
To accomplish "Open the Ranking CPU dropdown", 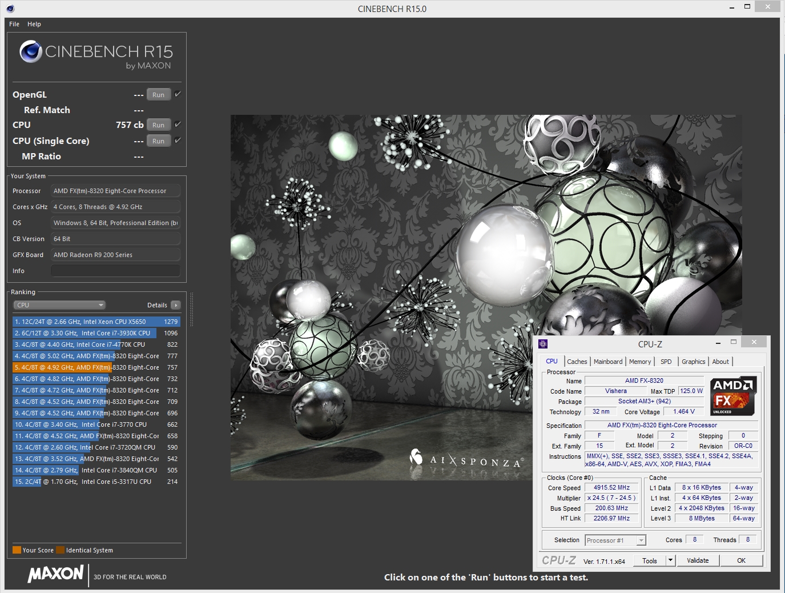I will click(59, 305).
